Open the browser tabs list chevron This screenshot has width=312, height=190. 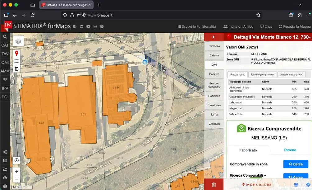(x=300, y=5)
